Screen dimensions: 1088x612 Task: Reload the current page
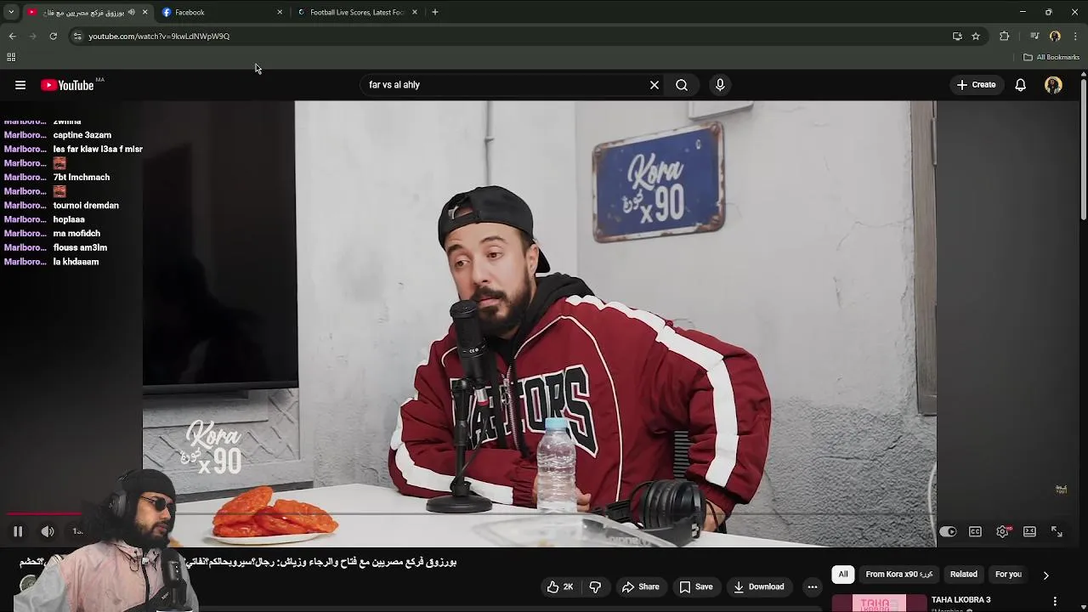[x=53, y=36]
